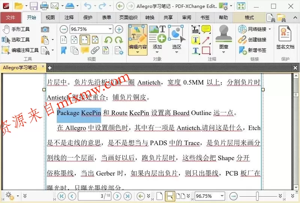
Task: Open the 格式 format tab
Action: tap(249, 18)
